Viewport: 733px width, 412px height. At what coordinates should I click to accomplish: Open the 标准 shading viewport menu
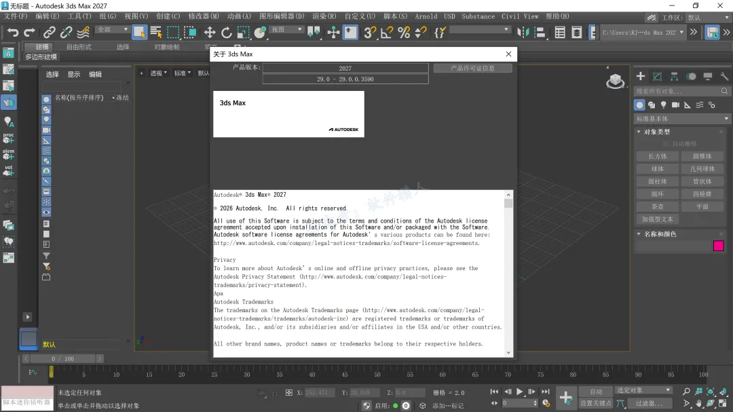point(183,73)
